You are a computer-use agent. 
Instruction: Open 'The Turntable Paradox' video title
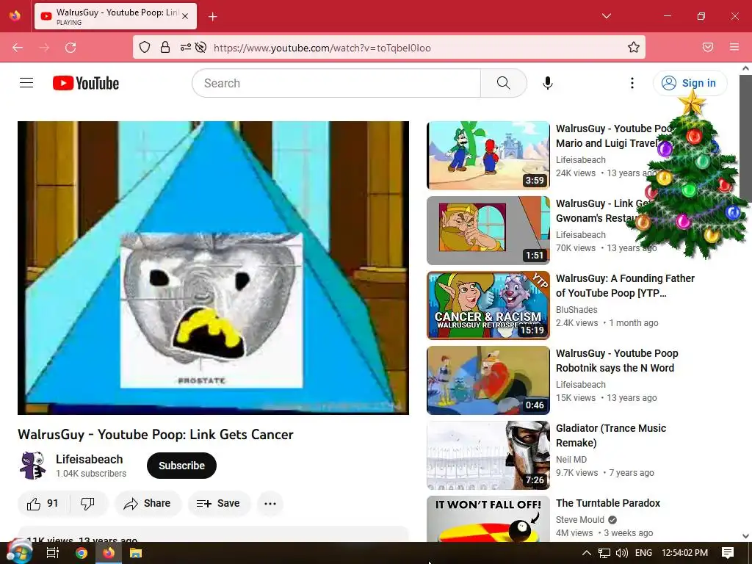[607, 503]
